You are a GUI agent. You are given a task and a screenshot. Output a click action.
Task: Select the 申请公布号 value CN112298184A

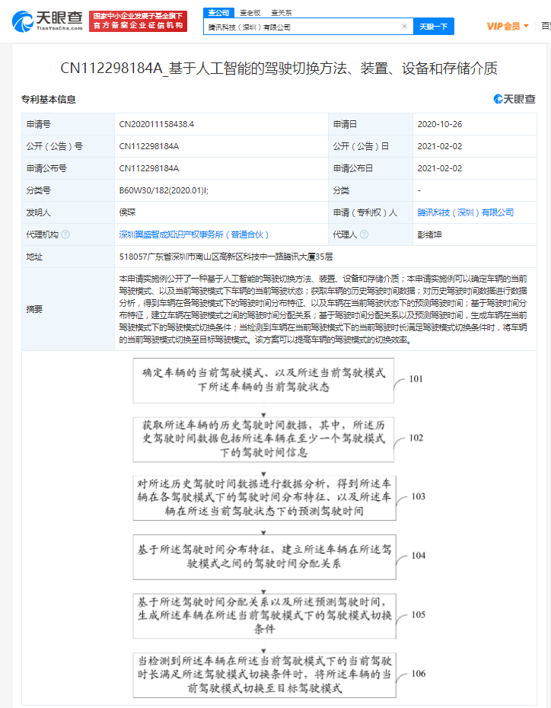tap(148, 168)
